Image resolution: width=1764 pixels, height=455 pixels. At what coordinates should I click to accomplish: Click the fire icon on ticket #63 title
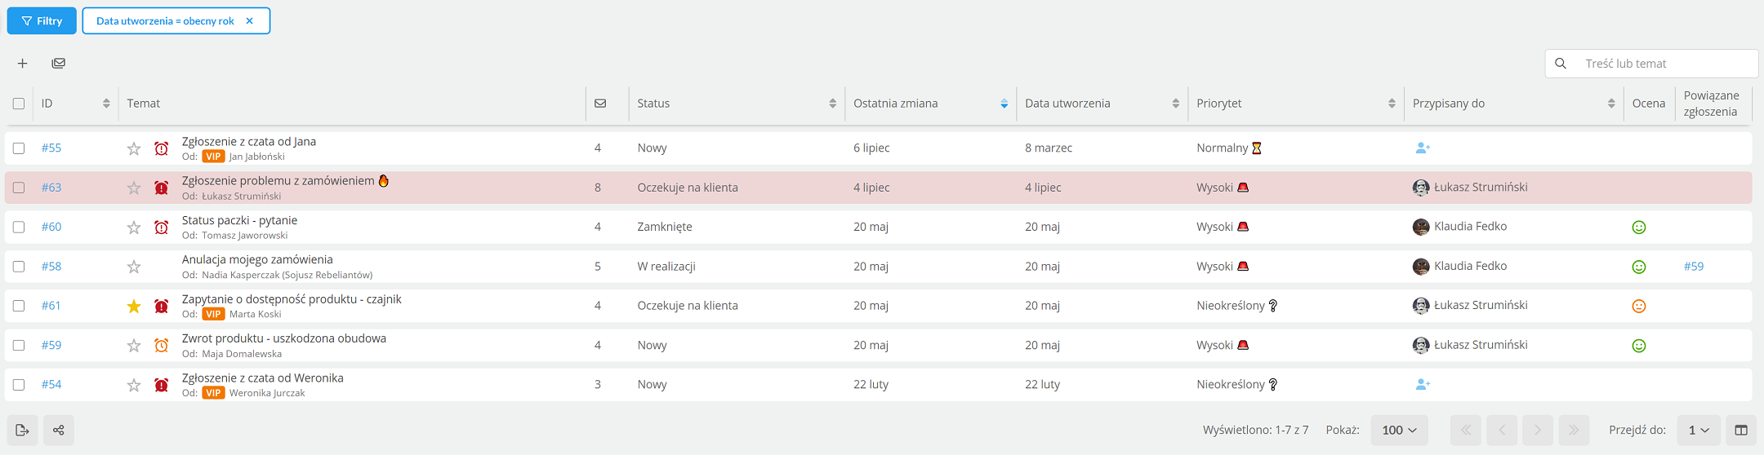point(383,180)
